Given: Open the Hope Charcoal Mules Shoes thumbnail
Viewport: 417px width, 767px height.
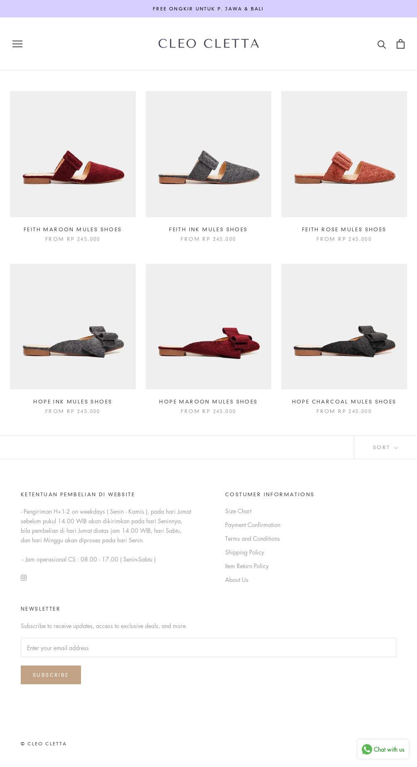Looking at the screenshot, I should (344, 327).
